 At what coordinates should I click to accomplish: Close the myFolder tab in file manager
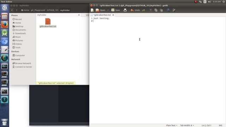pyautogui.click(x=79, y=15)
